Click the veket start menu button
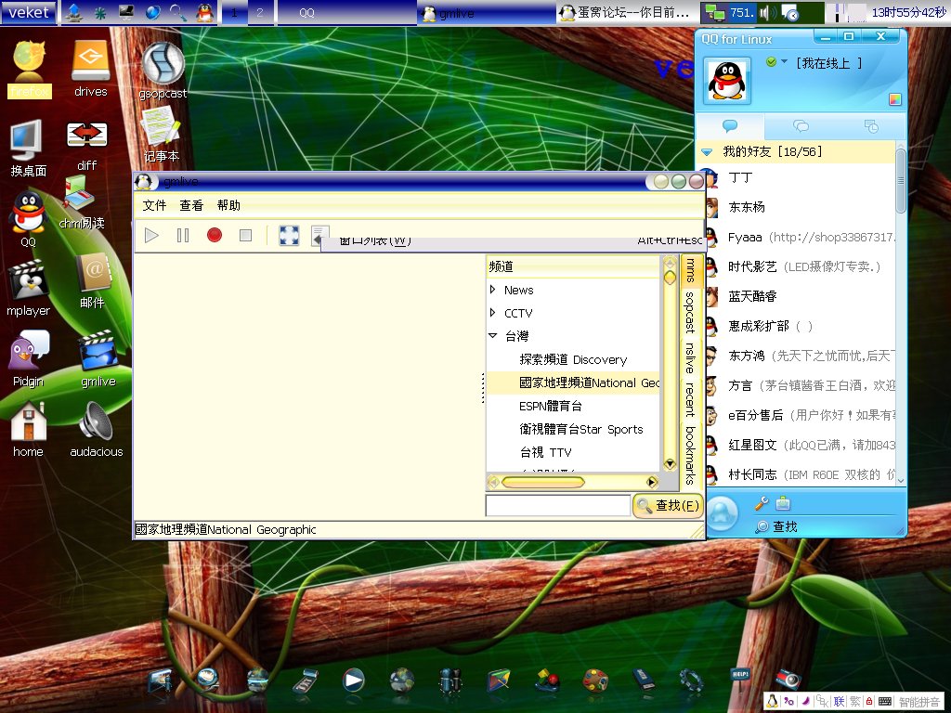The height and width of the screenshot is (713, 951). [29, 12]
